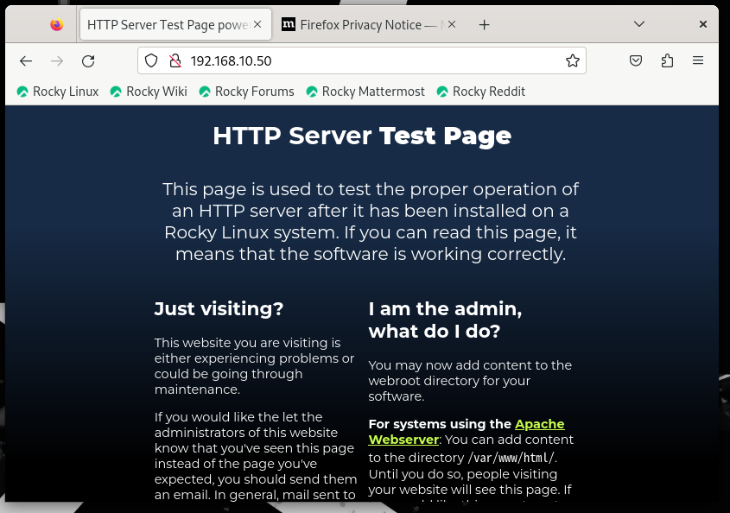Click the Privacy Notice tab favicon
Image resolution: width=730 pixels, height=513 pixels.
coord(289,24)
